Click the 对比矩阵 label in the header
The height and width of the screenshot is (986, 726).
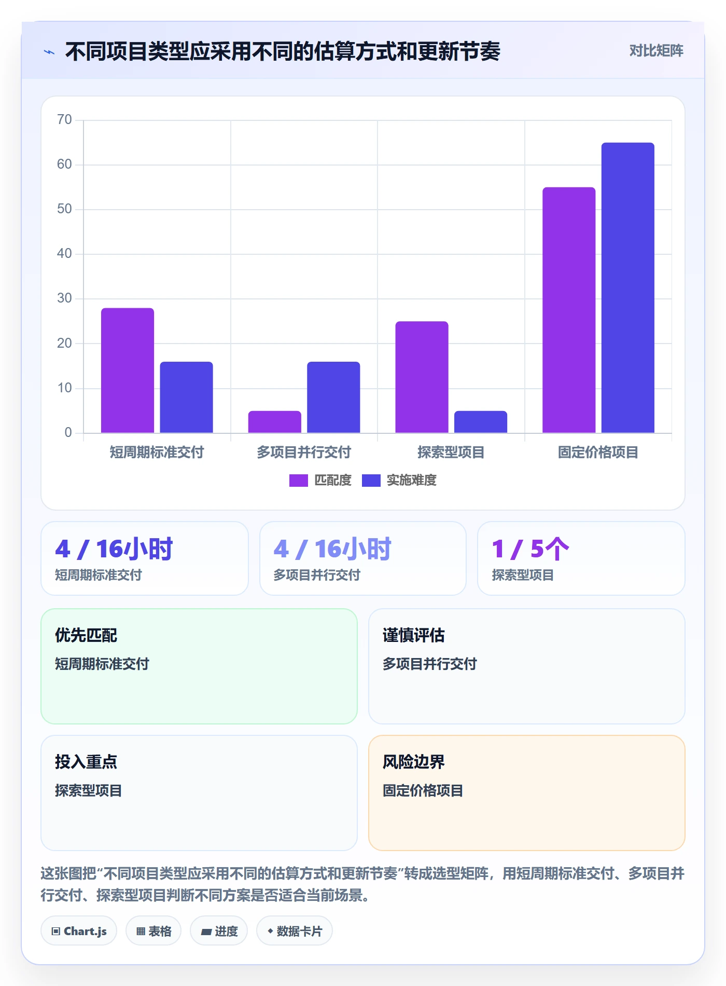tap(656, 51)
